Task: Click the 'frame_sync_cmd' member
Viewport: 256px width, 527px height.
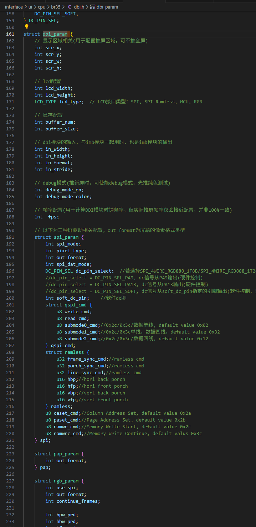Action: (87, 359)
